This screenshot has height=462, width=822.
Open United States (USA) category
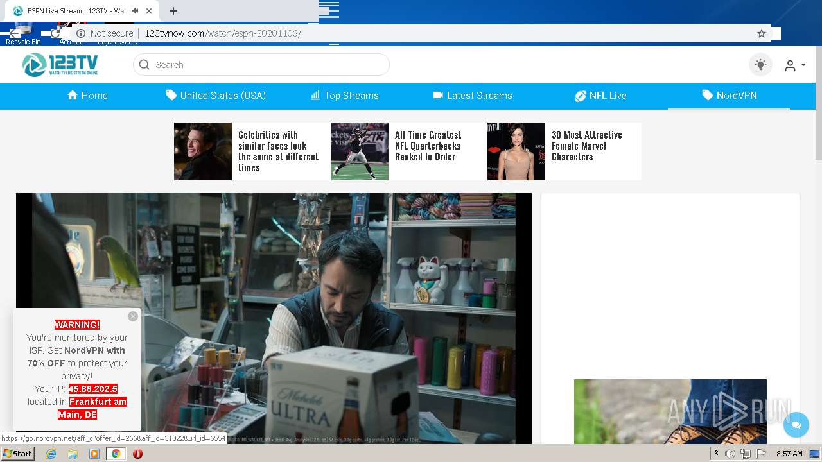(x=216, y=96)
